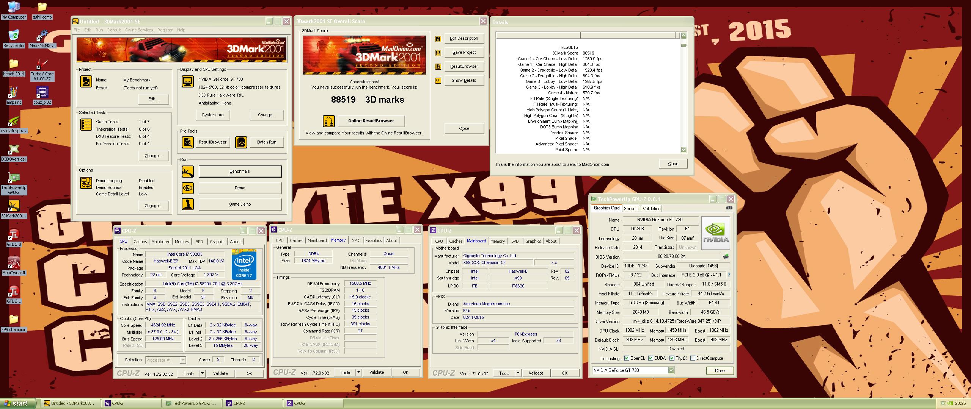Click the Game Demo joystick icon
This screenshot has height=409, width=971.
click(188, 204)
